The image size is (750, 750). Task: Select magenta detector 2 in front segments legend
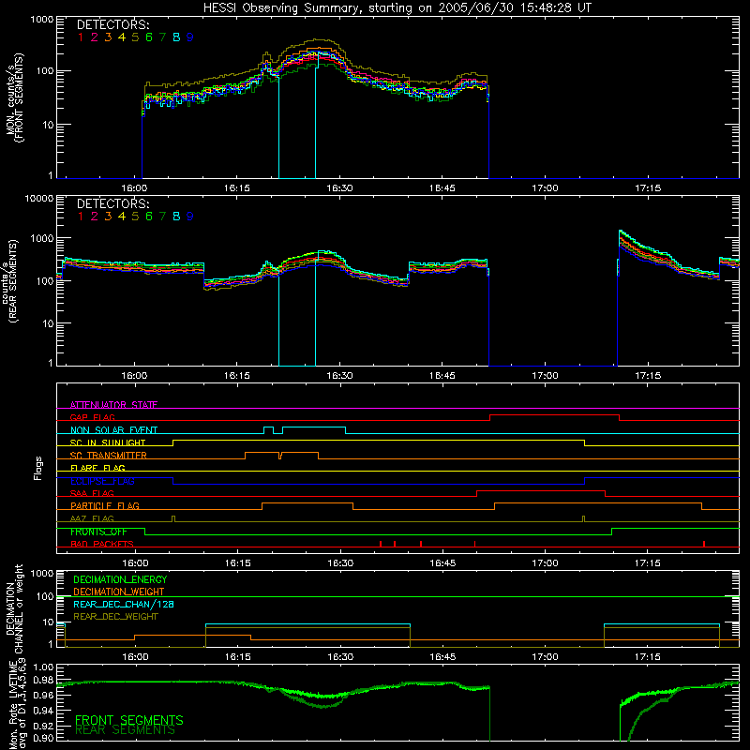click(x=95, y=37)
